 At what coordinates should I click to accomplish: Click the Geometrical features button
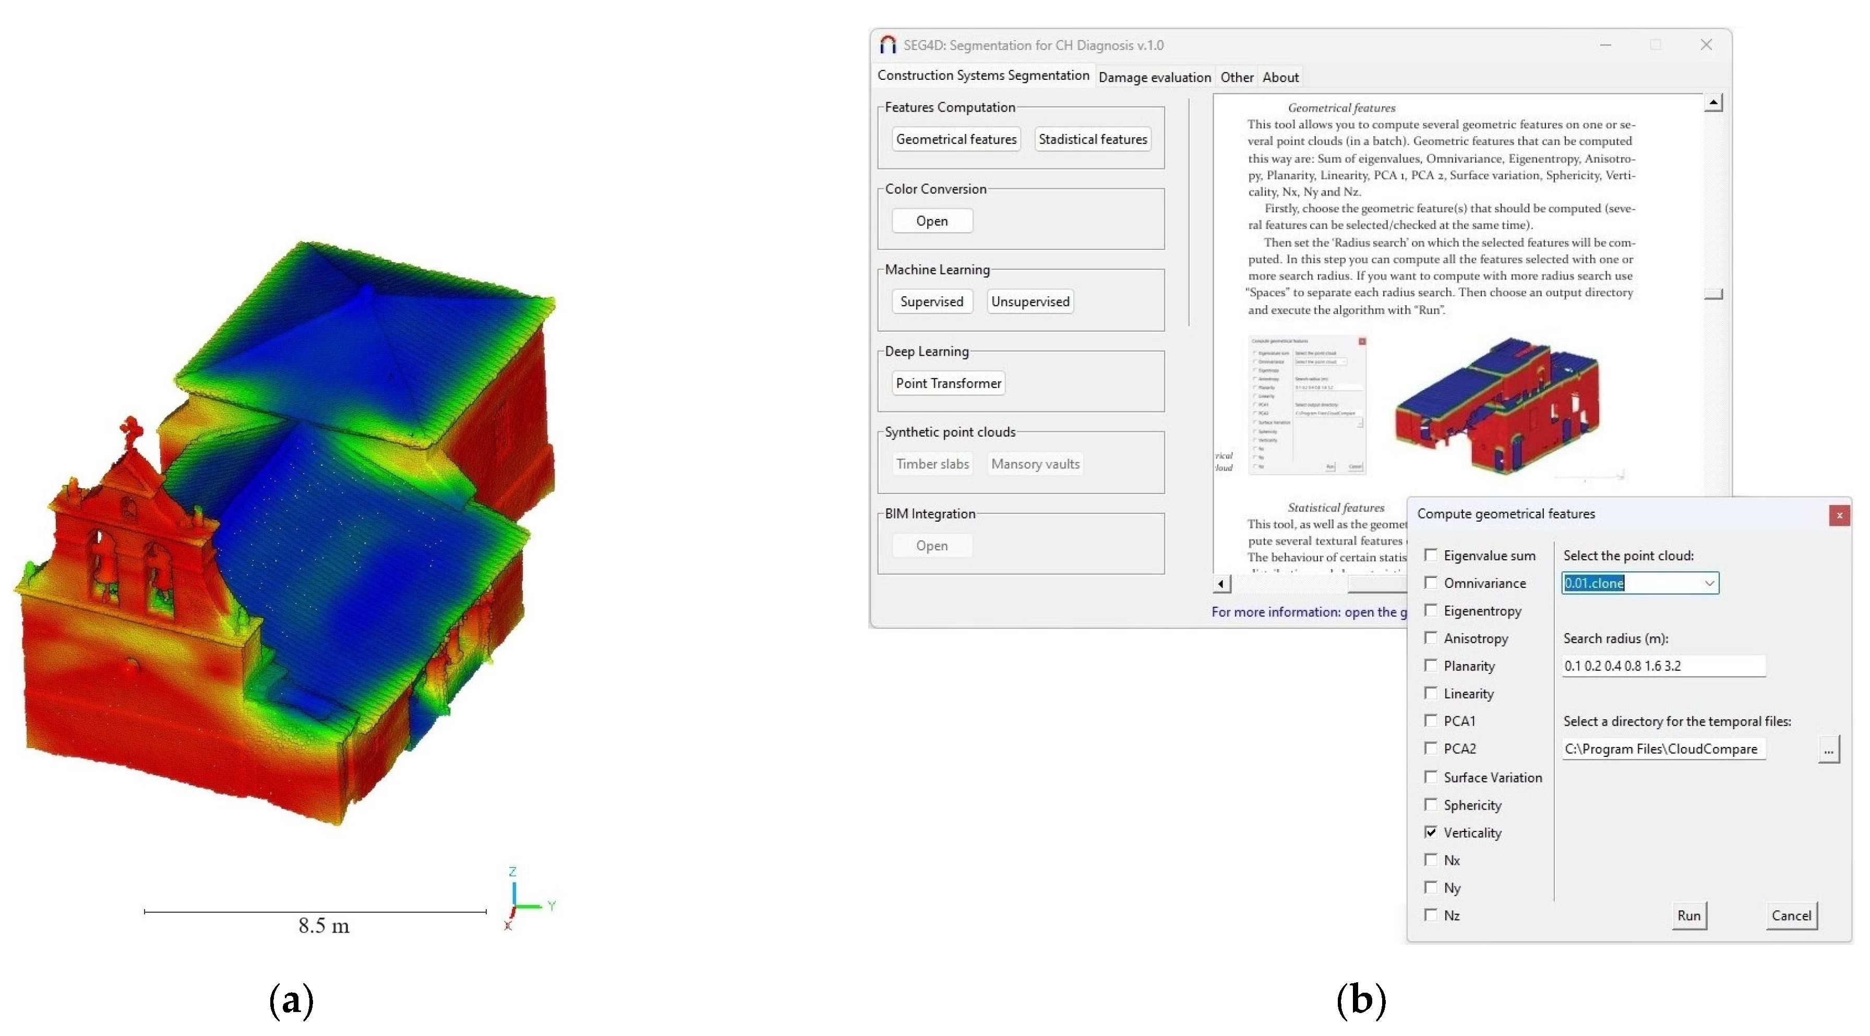click(956, 139)
